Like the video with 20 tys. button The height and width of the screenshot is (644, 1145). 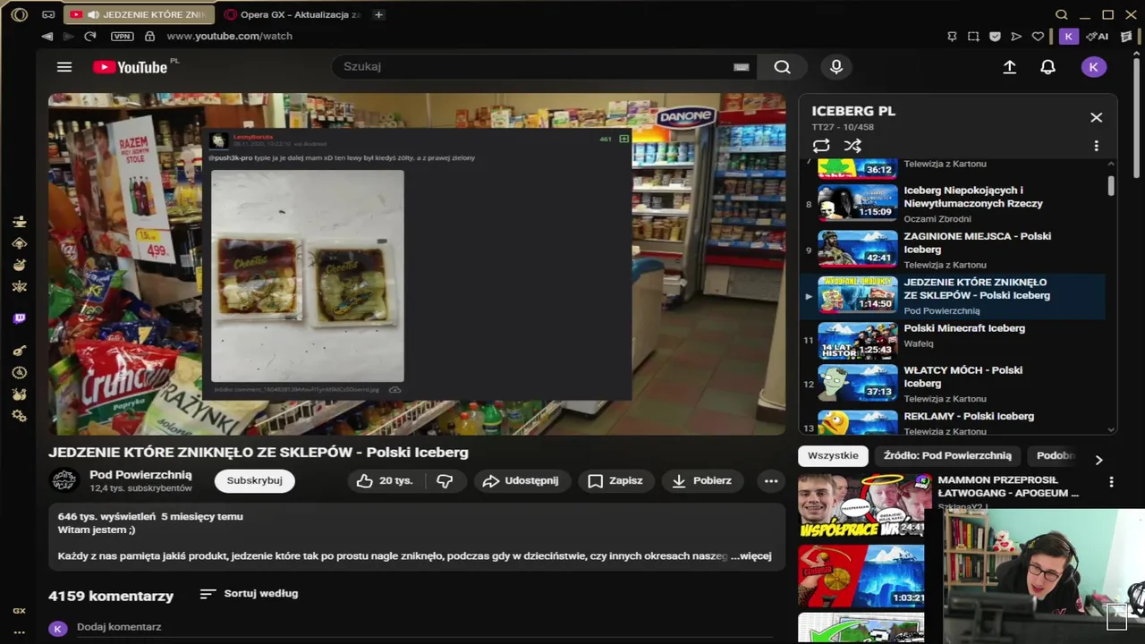[385, 480]
